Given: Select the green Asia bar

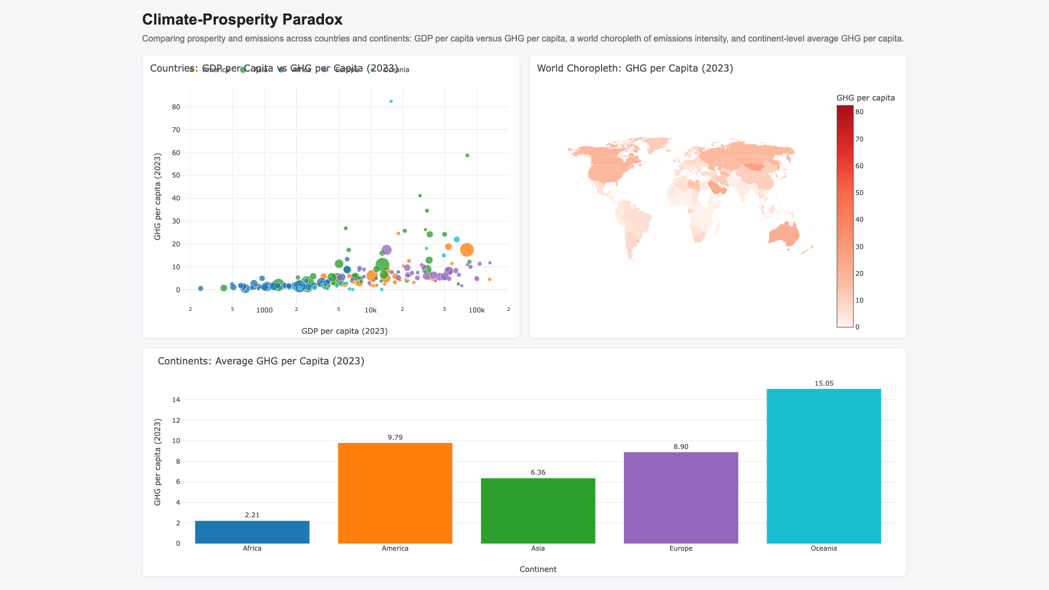Looking at the screenshot, I should tap(538, 511).
